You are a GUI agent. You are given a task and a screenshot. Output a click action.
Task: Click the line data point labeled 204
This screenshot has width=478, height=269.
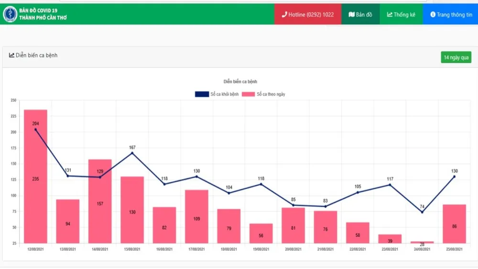[x=36, y=129]
